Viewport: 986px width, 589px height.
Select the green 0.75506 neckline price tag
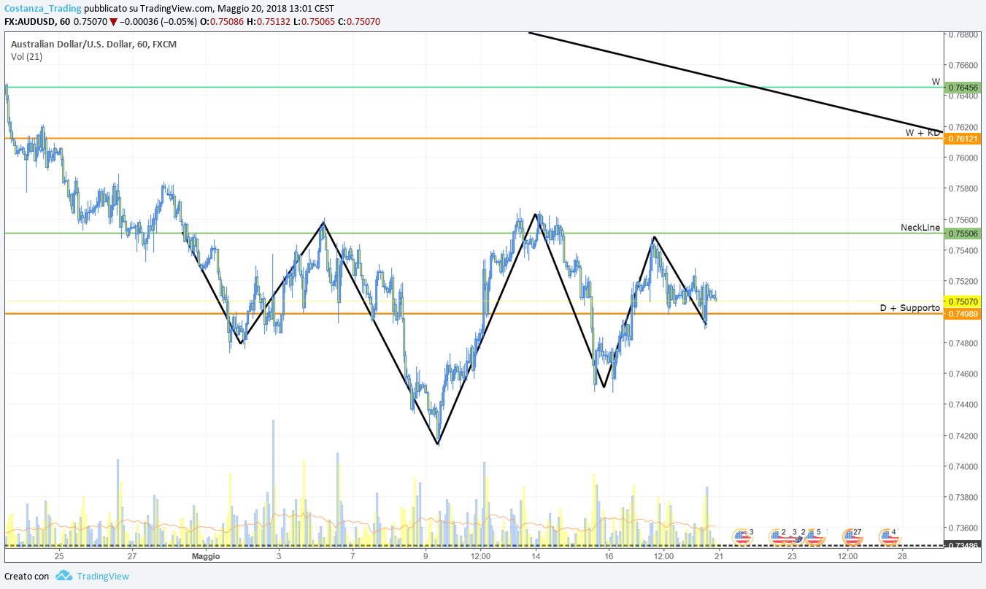coord(963,234)
